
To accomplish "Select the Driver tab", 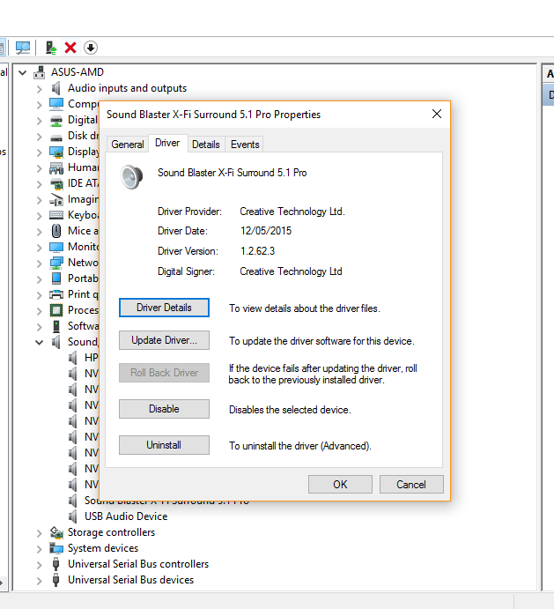I will point(167,143).
